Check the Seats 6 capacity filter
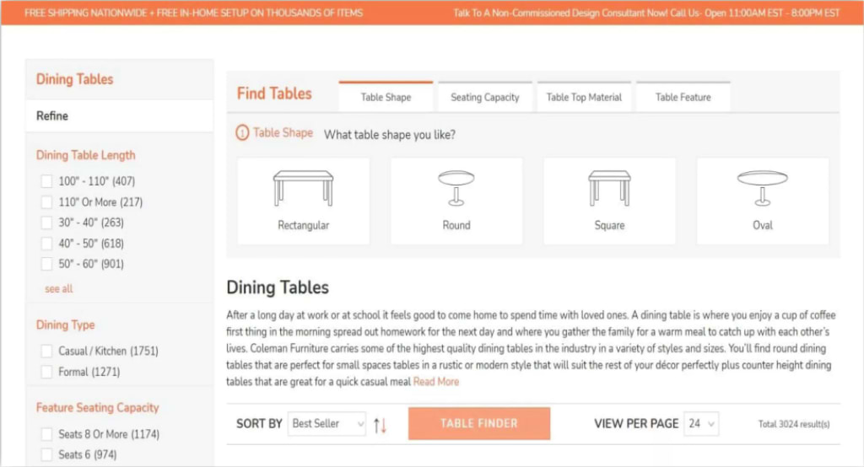The height and width of the screenshot is (467, 864). pos(47,455)
